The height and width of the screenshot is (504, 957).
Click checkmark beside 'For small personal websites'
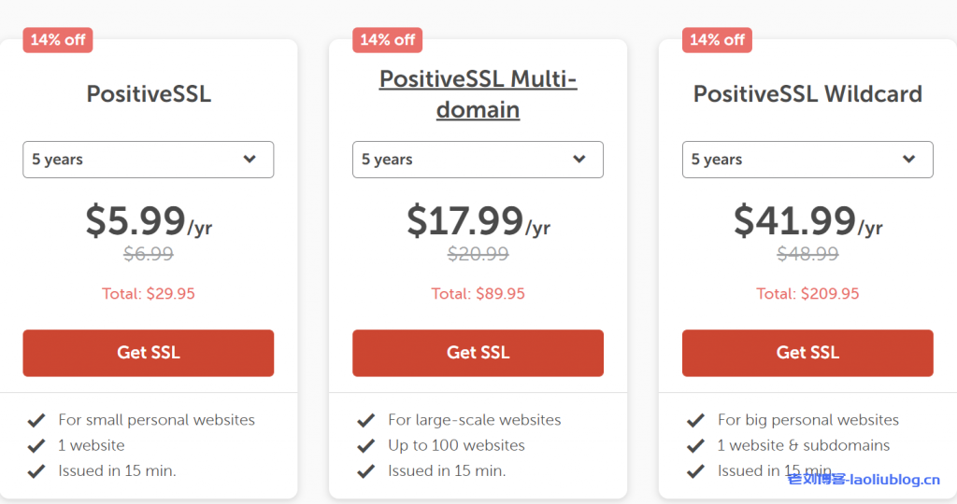[x=36, y=421]
